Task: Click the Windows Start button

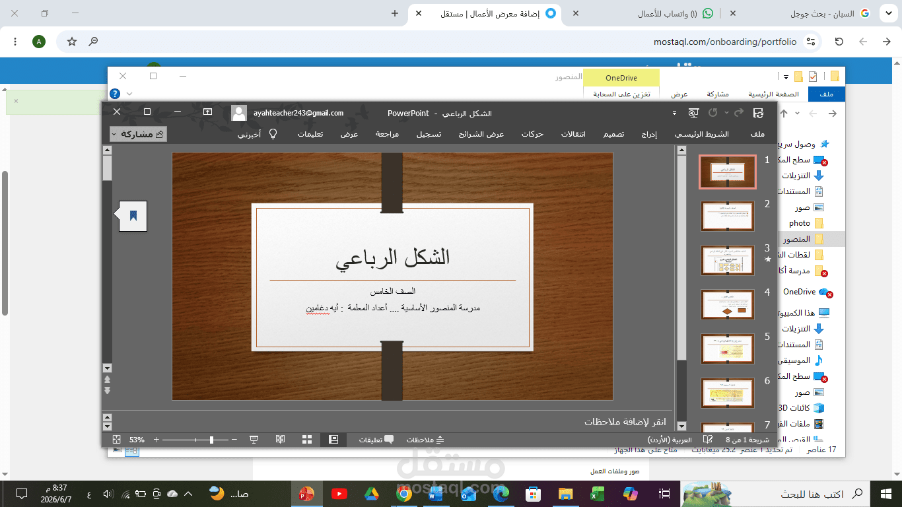Action: (886, 494)
